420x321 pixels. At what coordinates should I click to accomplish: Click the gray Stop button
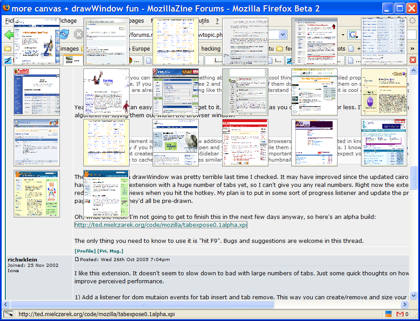click(79, 34)
